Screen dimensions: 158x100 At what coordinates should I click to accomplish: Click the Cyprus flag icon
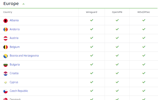click(6, 82)
